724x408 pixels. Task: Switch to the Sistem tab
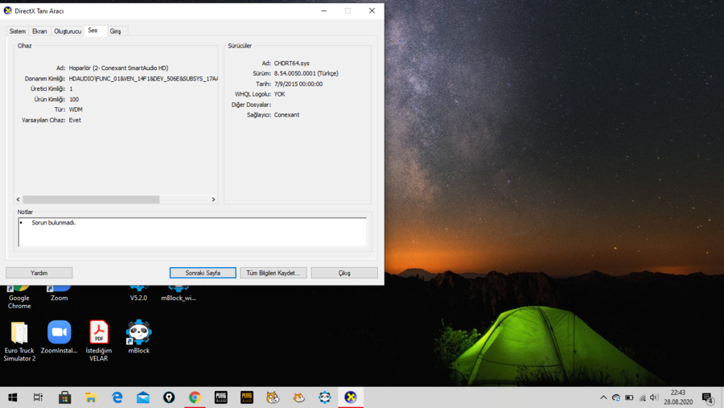(18, 31)
